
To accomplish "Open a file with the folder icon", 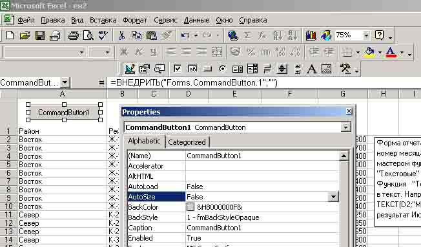I will coord(25,35).
